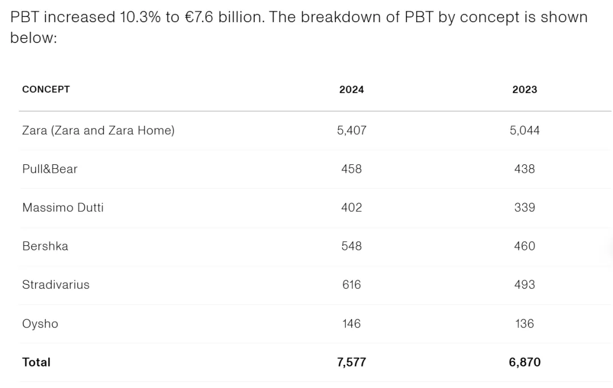This screenshot has width=613, height=388.
Task: Select the Oysho row label
Action: point(40,323)
